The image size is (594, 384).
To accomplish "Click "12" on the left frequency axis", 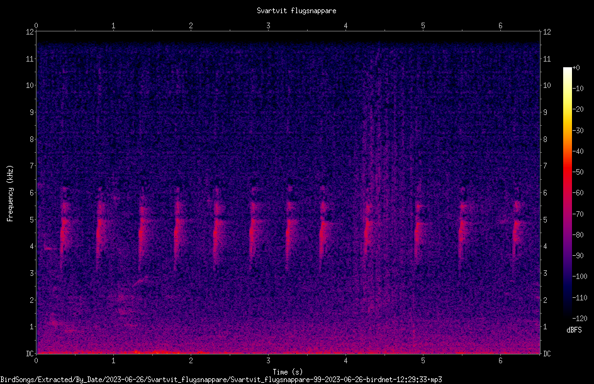I will pos(30,32).
